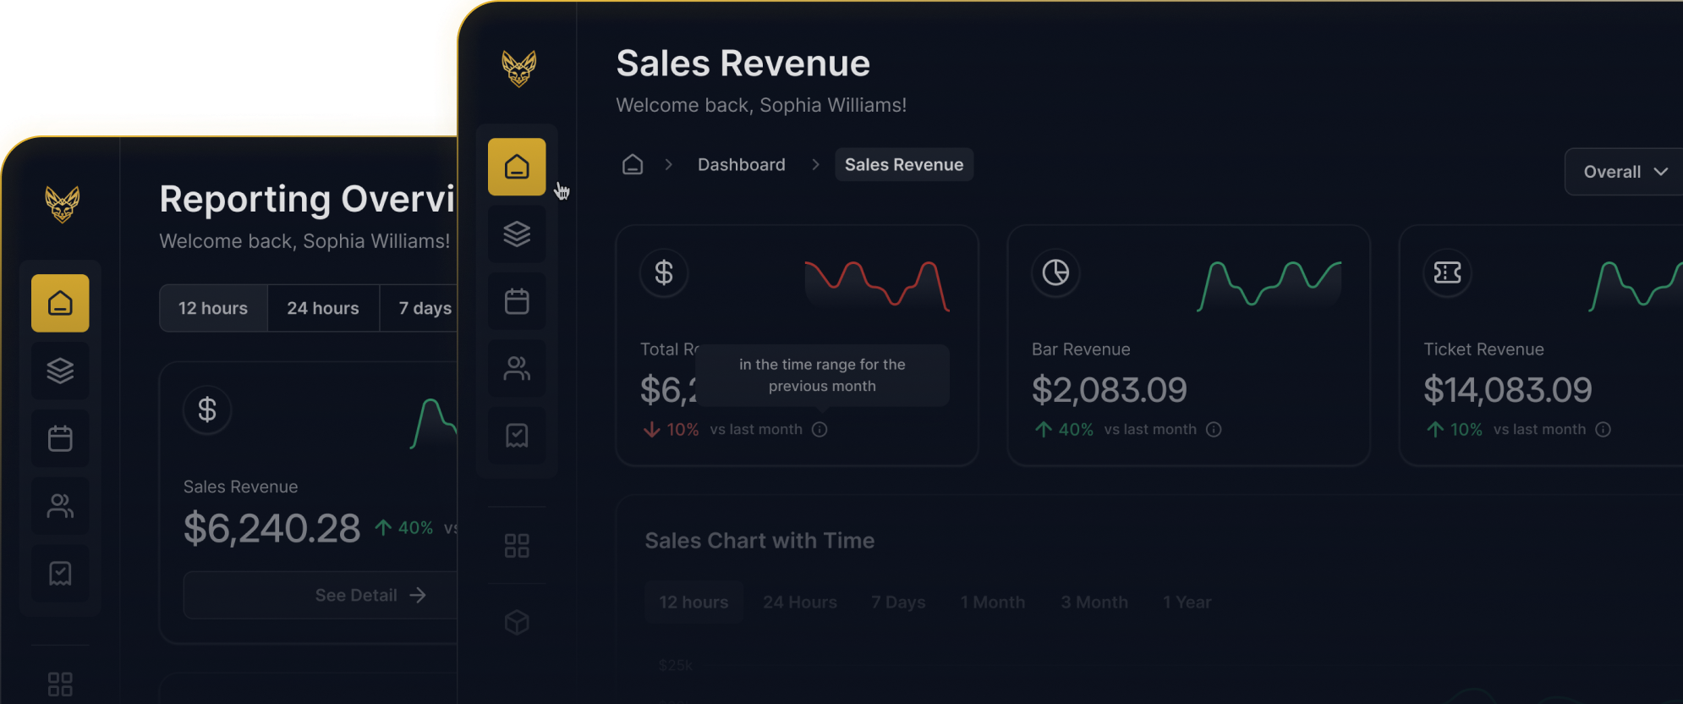
Task: Click the $6,240.28 Sales Revenue value
Action: pyautogui.click(x=271, y=528)
